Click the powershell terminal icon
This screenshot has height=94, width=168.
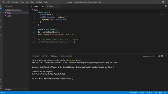coord(143,56)
